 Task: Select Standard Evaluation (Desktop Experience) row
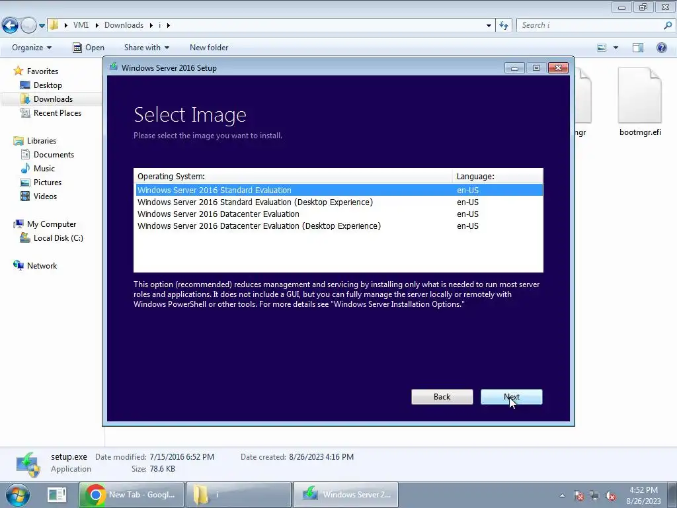tap(339, 202)
